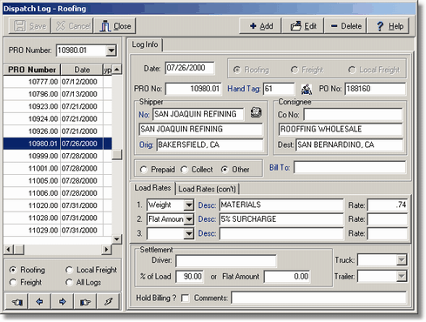Select row PRO 11020.00

(57, 205)
